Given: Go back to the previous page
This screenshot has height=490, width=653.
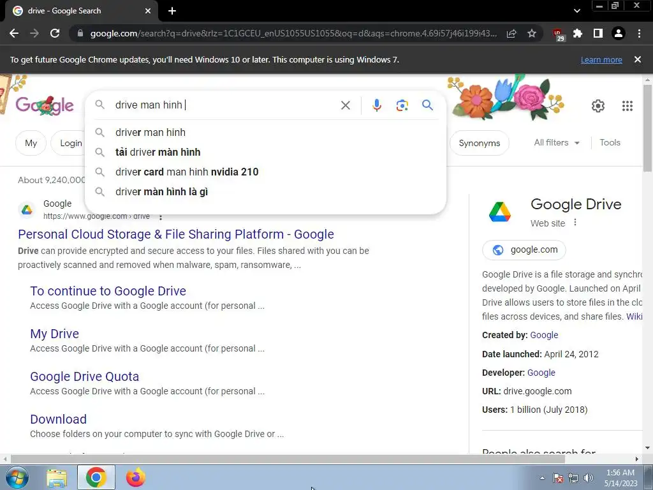Looking at the screenshot, I should (14, 33).
